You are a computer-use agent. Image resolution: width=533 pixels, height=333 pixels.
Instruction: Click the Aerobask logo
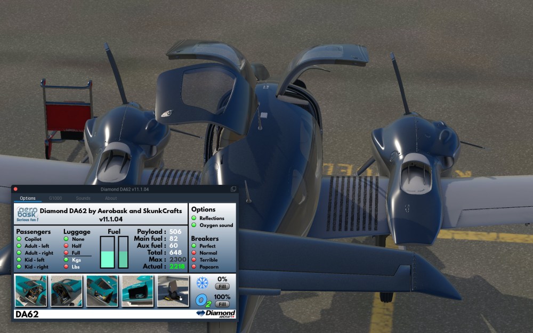(26, 215)
